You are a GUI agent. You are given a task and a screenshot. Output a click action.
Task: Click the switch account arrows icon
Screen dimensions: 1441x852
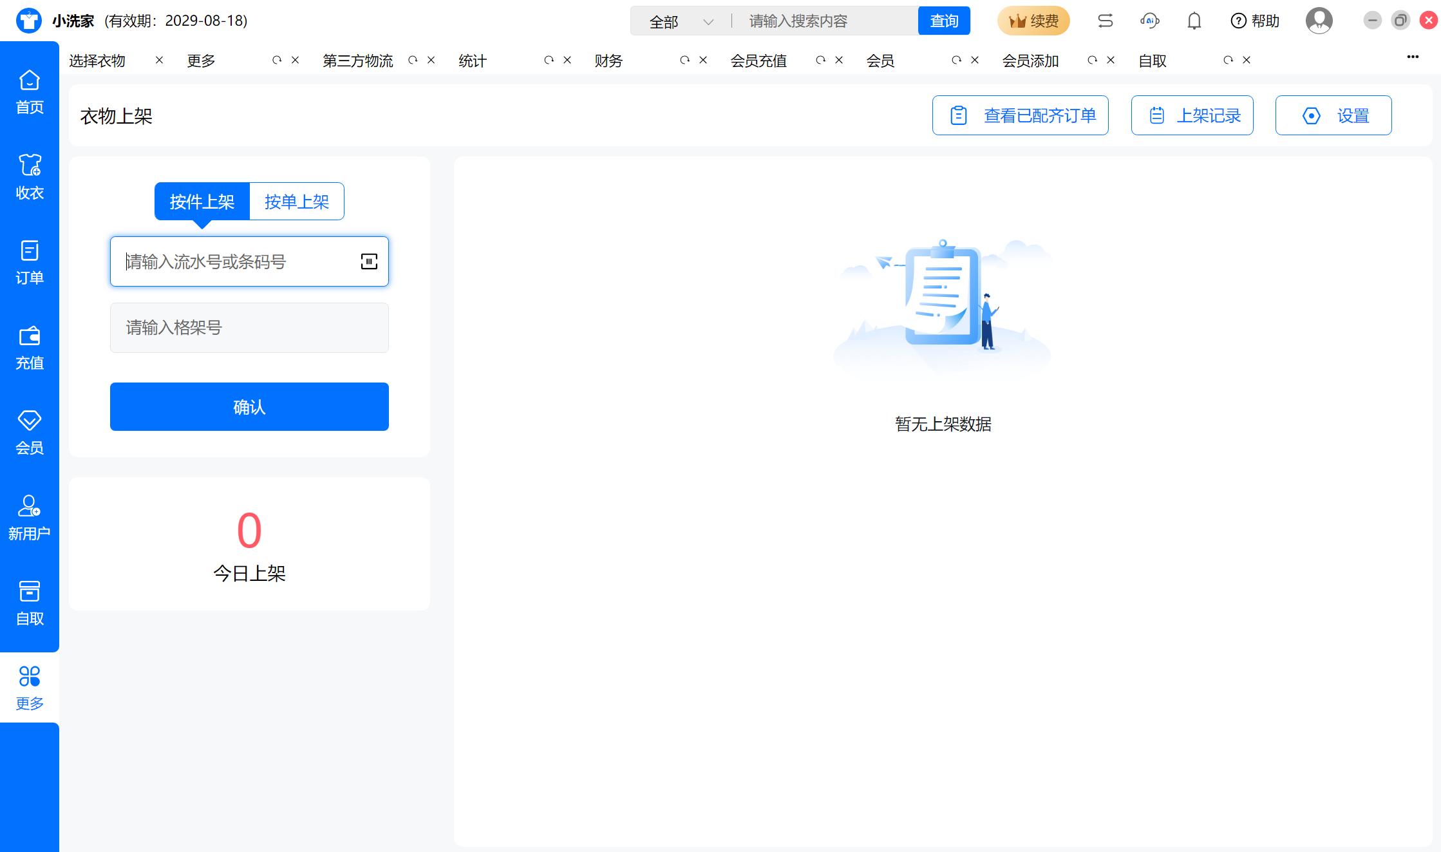(1105, 21)
